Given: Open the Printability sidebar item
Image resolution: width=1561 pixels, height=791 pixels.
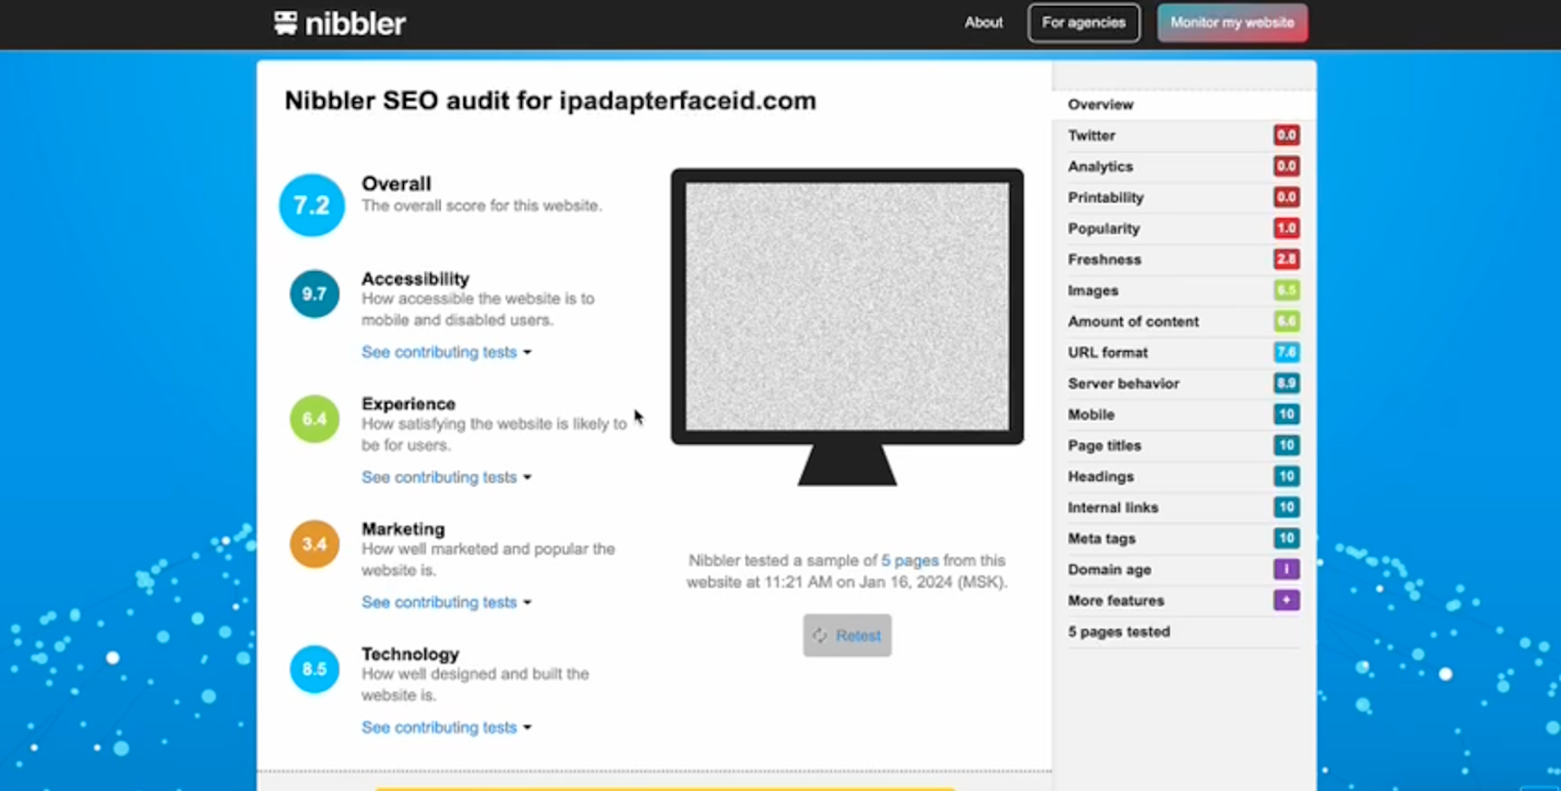Looking at the screenshot, I should tap(1183, 197).
